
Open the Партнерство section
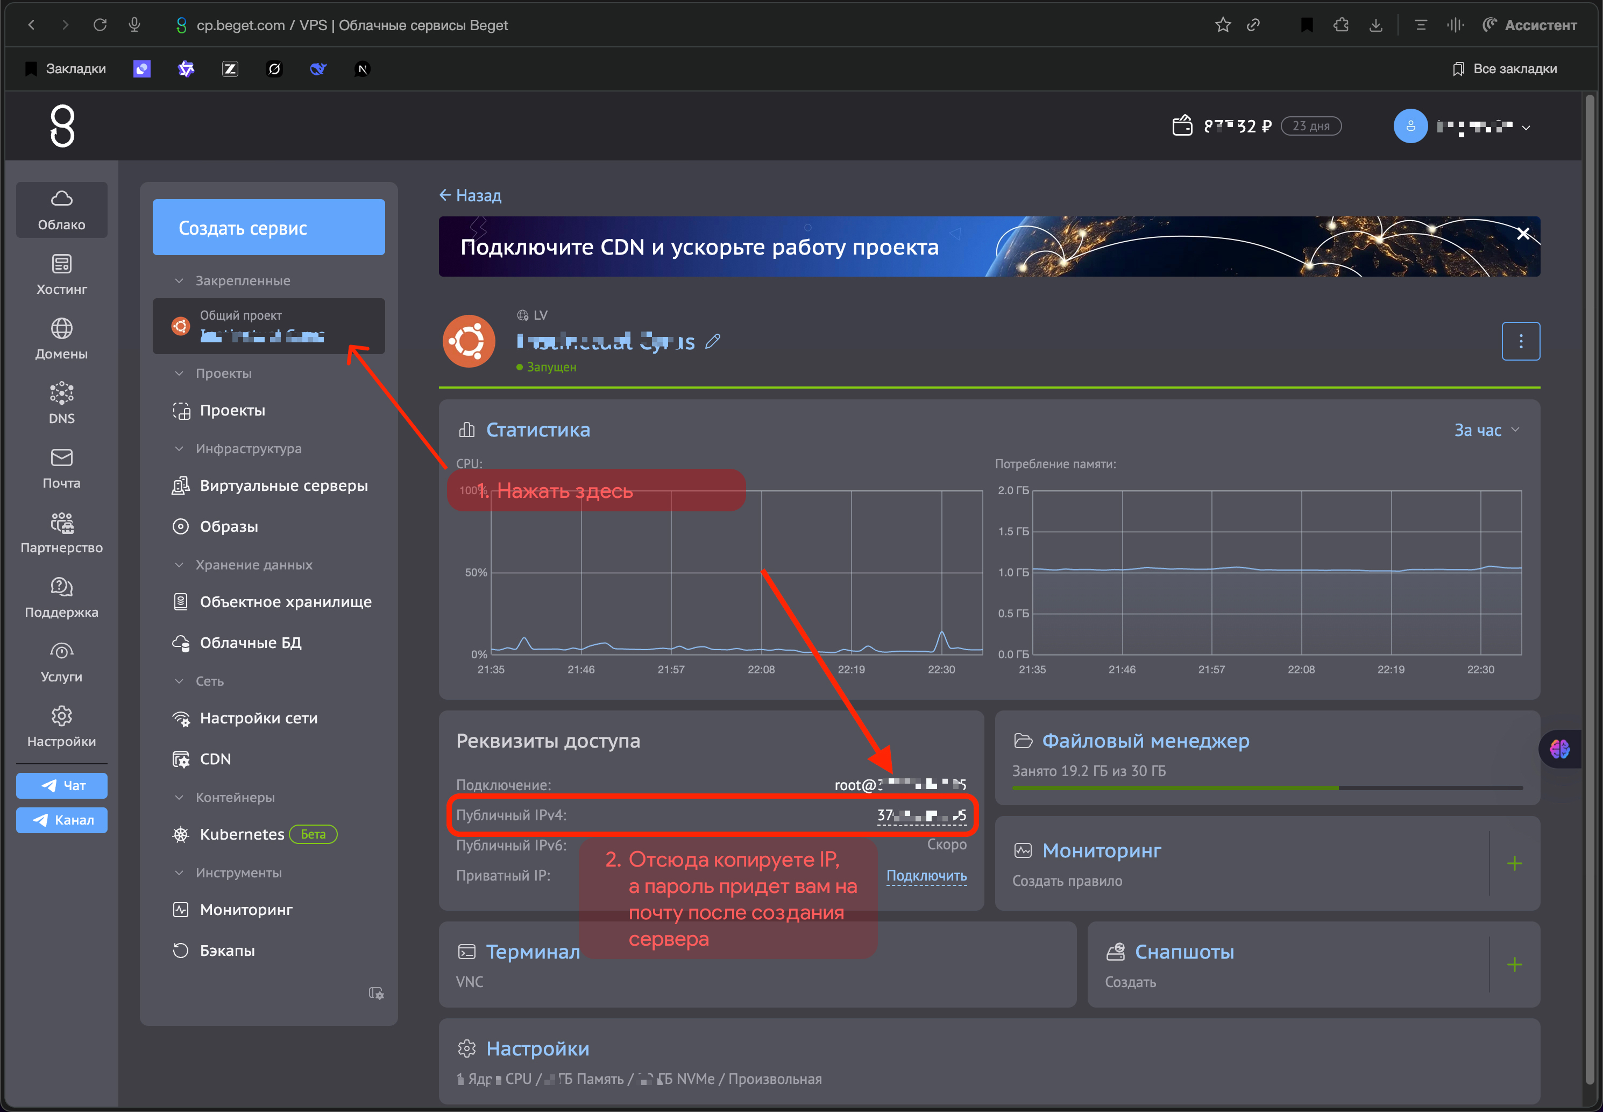coord(61,533)
